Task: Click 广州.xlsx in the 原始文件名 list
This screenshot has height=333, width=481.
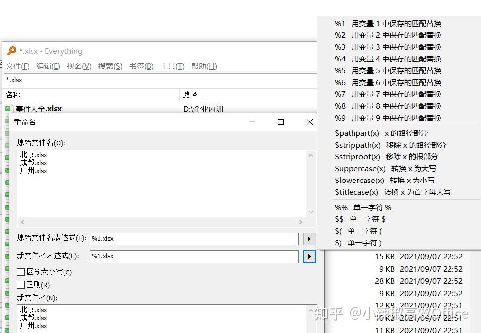Action: [x=33, y=171]
